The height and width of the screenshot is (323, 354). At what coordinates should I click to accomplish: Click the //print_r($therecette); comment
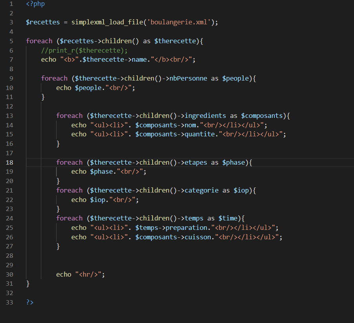click(84, 50)
